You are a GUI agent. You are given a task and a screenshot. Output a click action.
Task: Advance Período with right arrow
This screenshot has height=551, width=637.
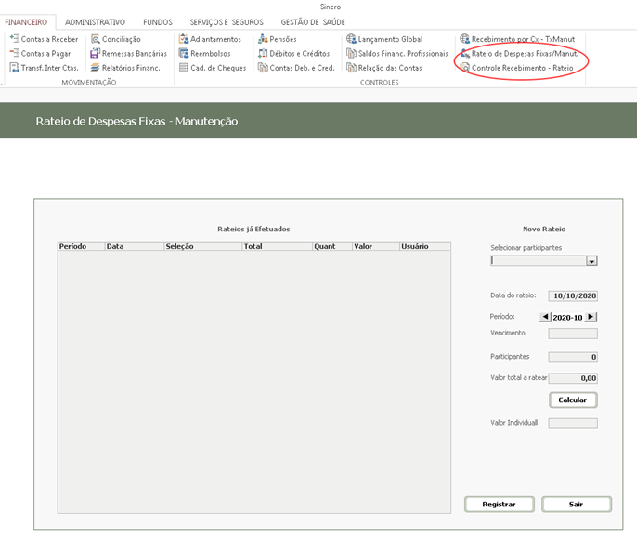pos(591,317)
